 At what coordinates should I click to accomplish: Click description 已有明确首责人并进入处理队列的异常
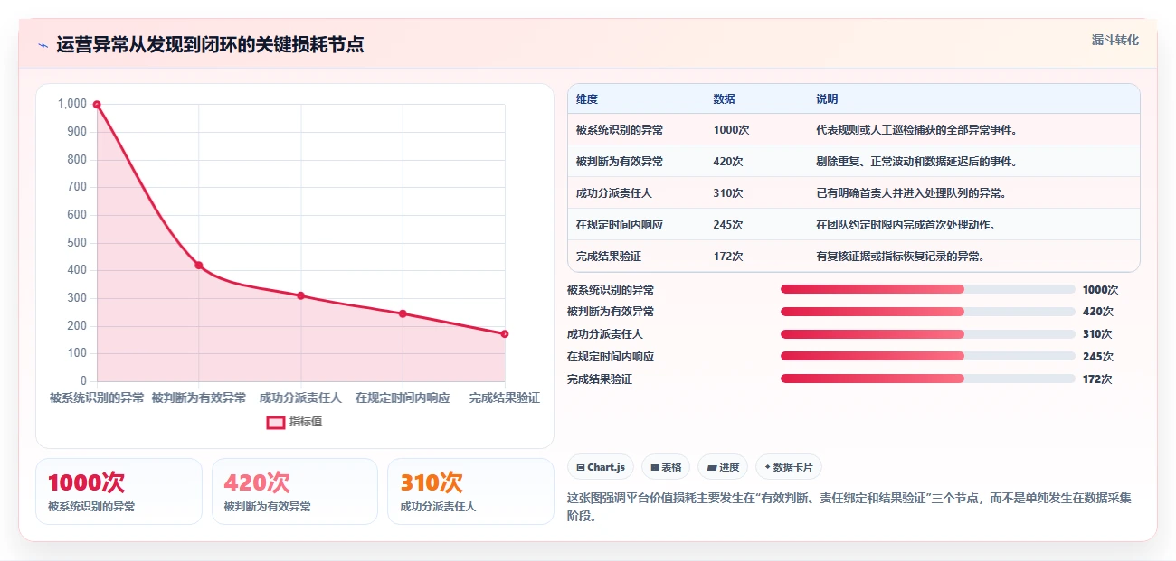tap(912, 193)
